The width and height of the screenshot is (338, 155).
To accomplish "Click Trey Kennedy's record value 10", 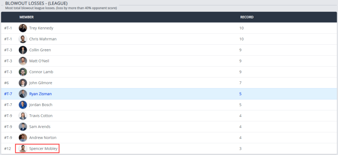I will click(241, 28).
